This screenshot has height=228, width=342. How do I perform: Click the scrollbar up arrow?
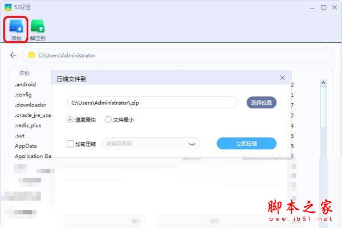pos(323,83)
